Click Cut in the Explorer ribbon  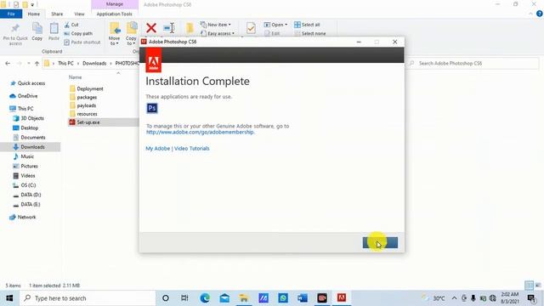coord(71,25)
